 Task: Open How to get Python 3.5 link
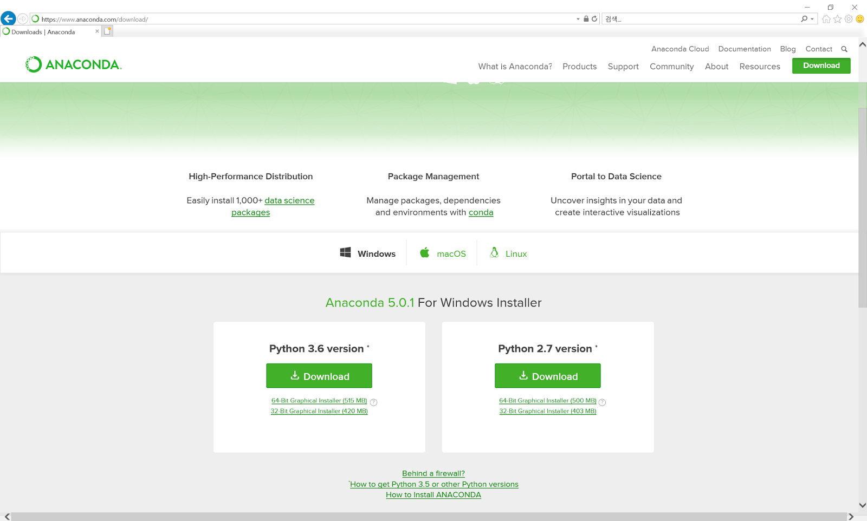[434, 484]
